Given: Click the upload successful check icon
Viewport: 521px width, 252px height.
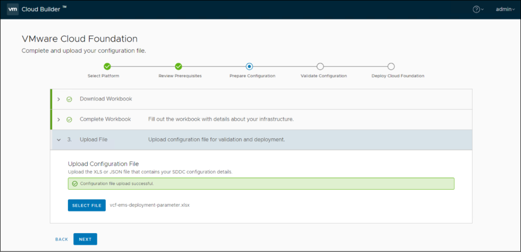Looking at the screenshot, I should 75,183.
